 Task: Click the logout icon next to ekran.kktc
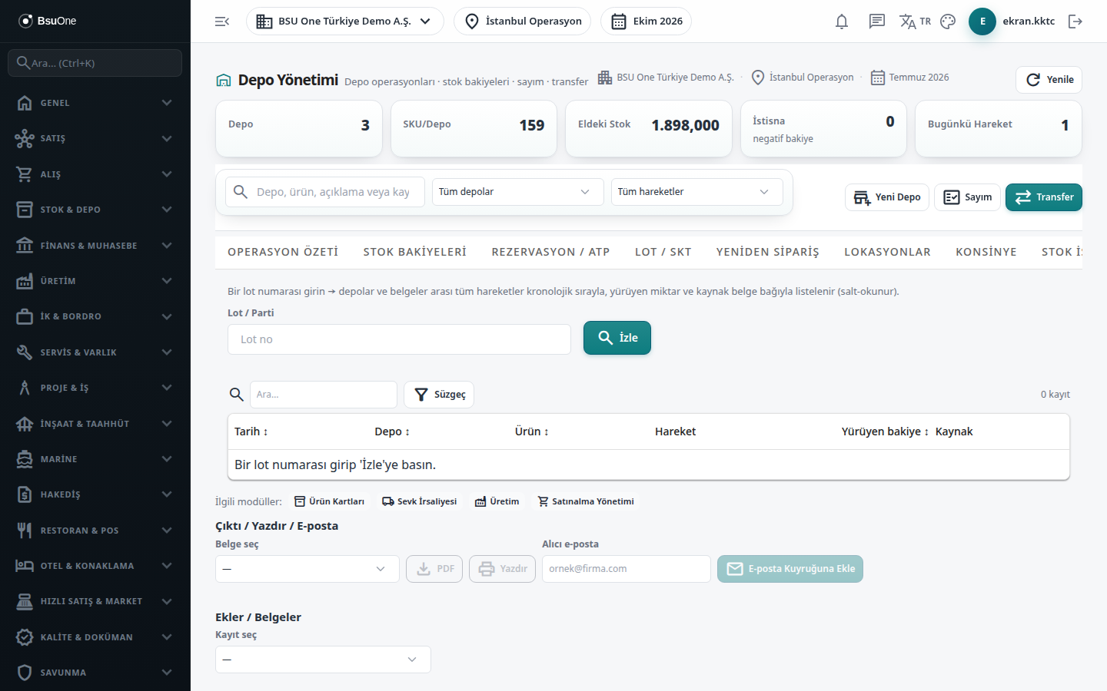[x=1075, y=21]
